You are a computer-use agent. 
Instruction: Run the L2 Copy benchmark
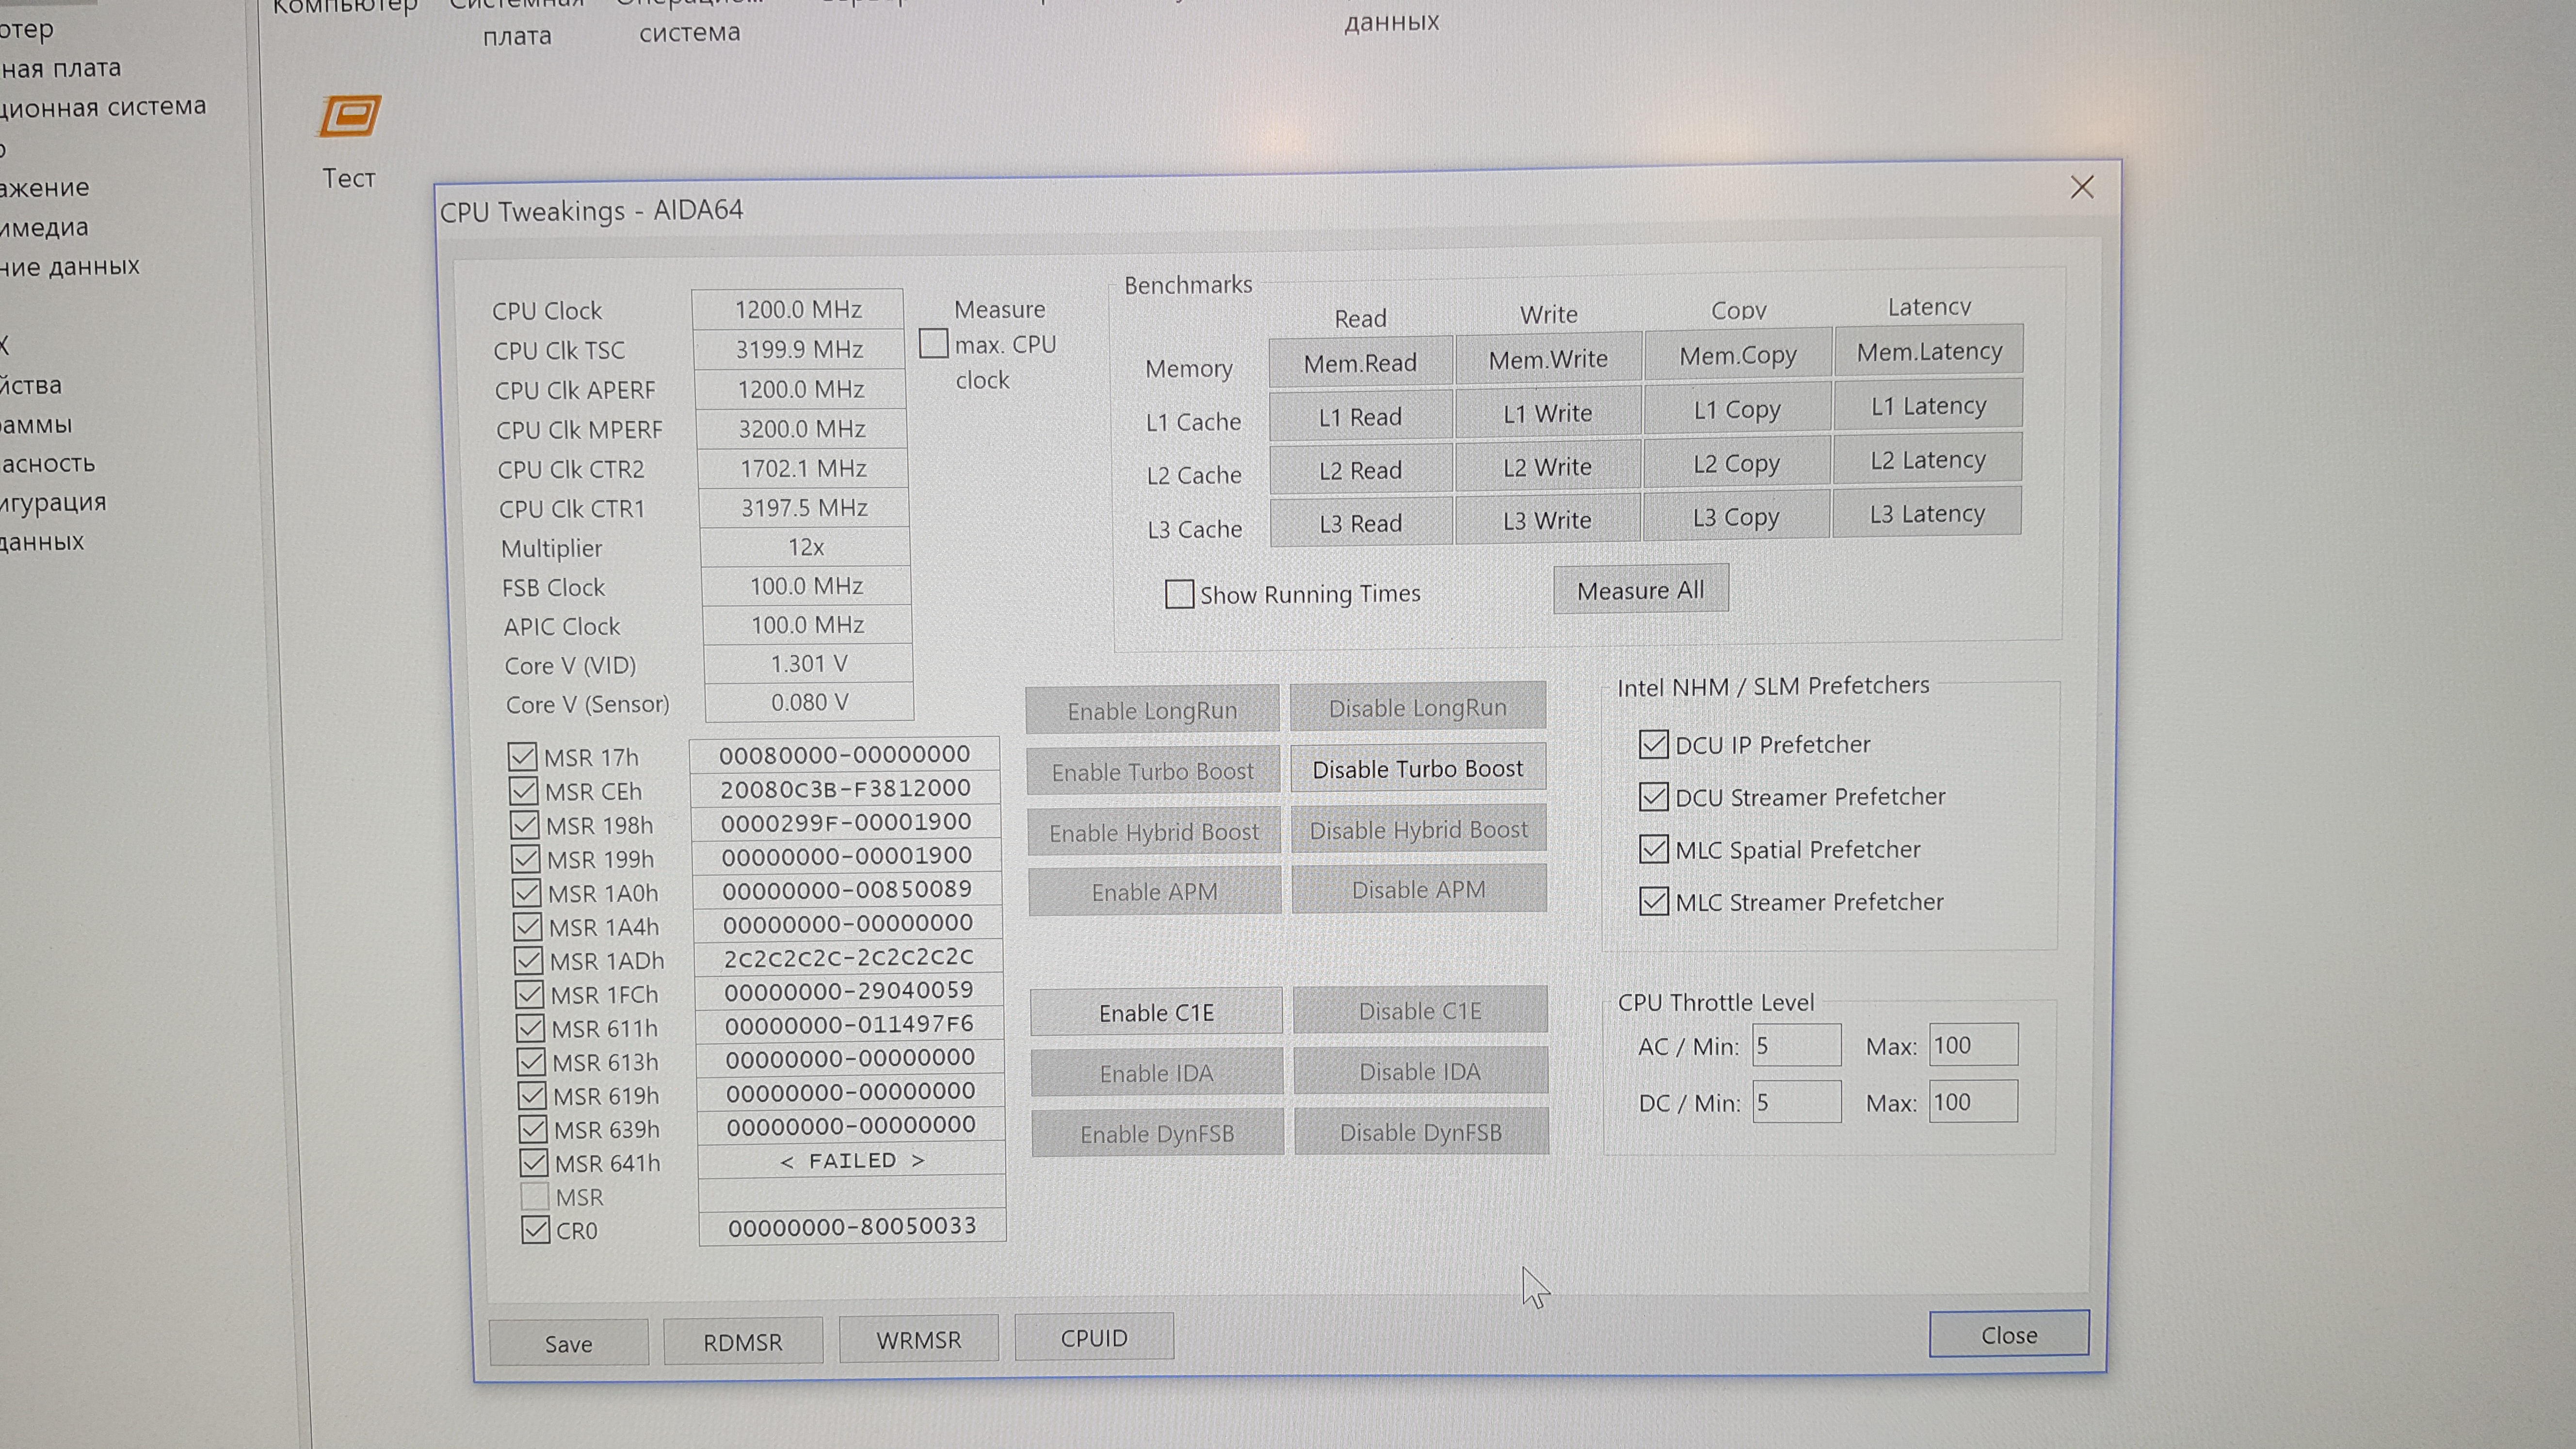[1737, 464]
